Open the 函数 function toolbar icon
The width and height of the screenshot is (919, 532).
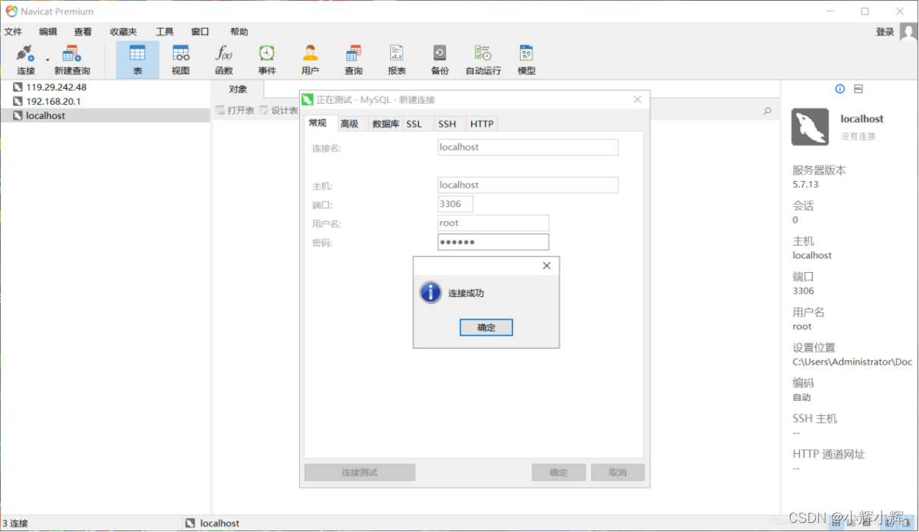[x=224, y=59]
